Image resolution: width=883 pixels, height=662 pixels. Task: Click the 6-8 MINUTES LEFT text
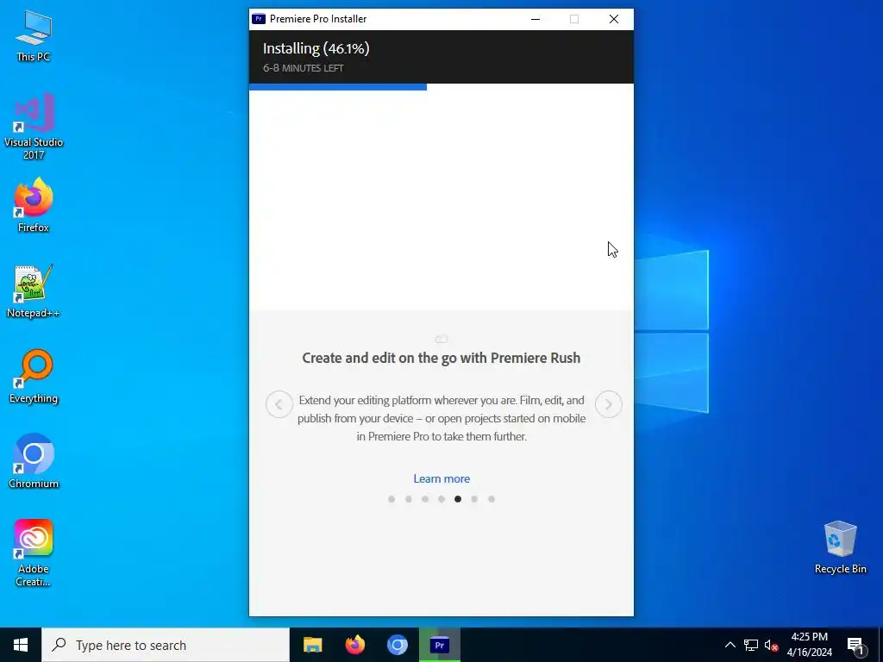tap(303, 68)
